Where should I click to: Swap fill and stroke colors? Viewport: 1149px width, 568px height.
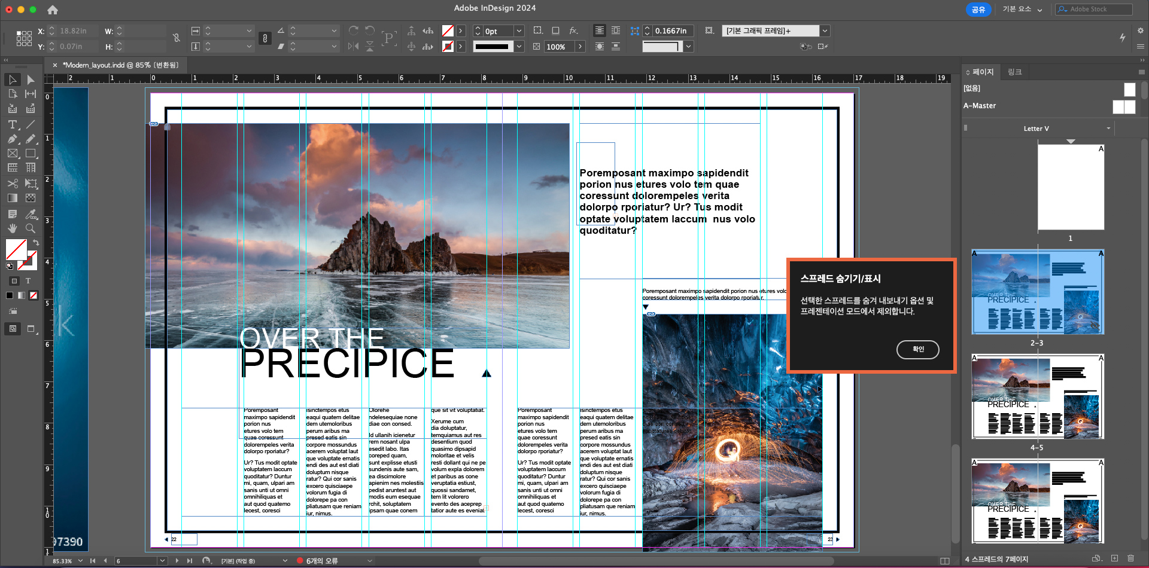click(36, 242)
